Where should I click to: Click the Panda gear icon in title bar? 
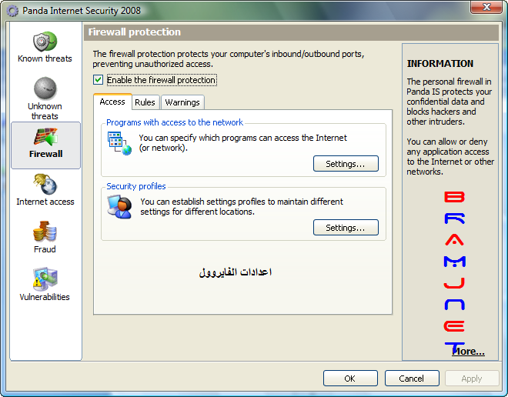(x=12, y=11)
